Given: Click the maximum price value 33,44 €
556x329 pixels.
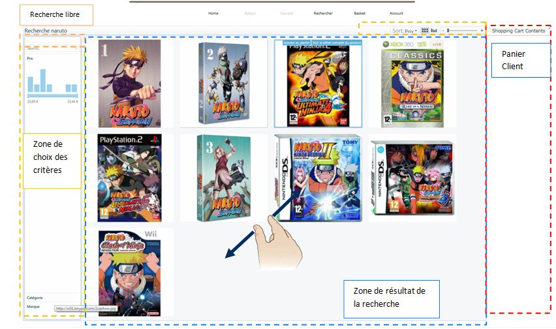Looking at the screenshot, I should 72,102.
